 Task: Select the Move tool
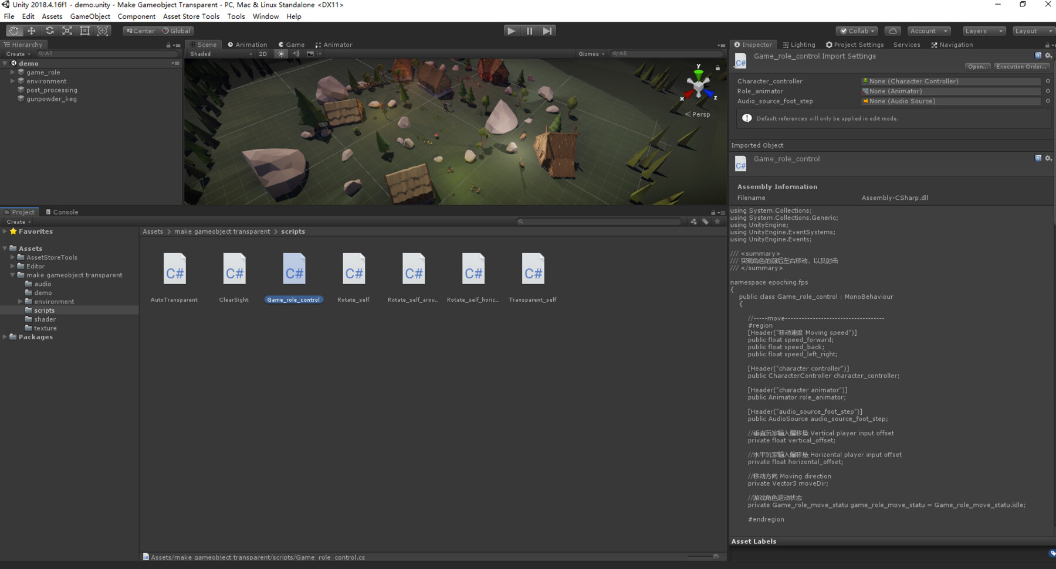(x=31, y=30)
